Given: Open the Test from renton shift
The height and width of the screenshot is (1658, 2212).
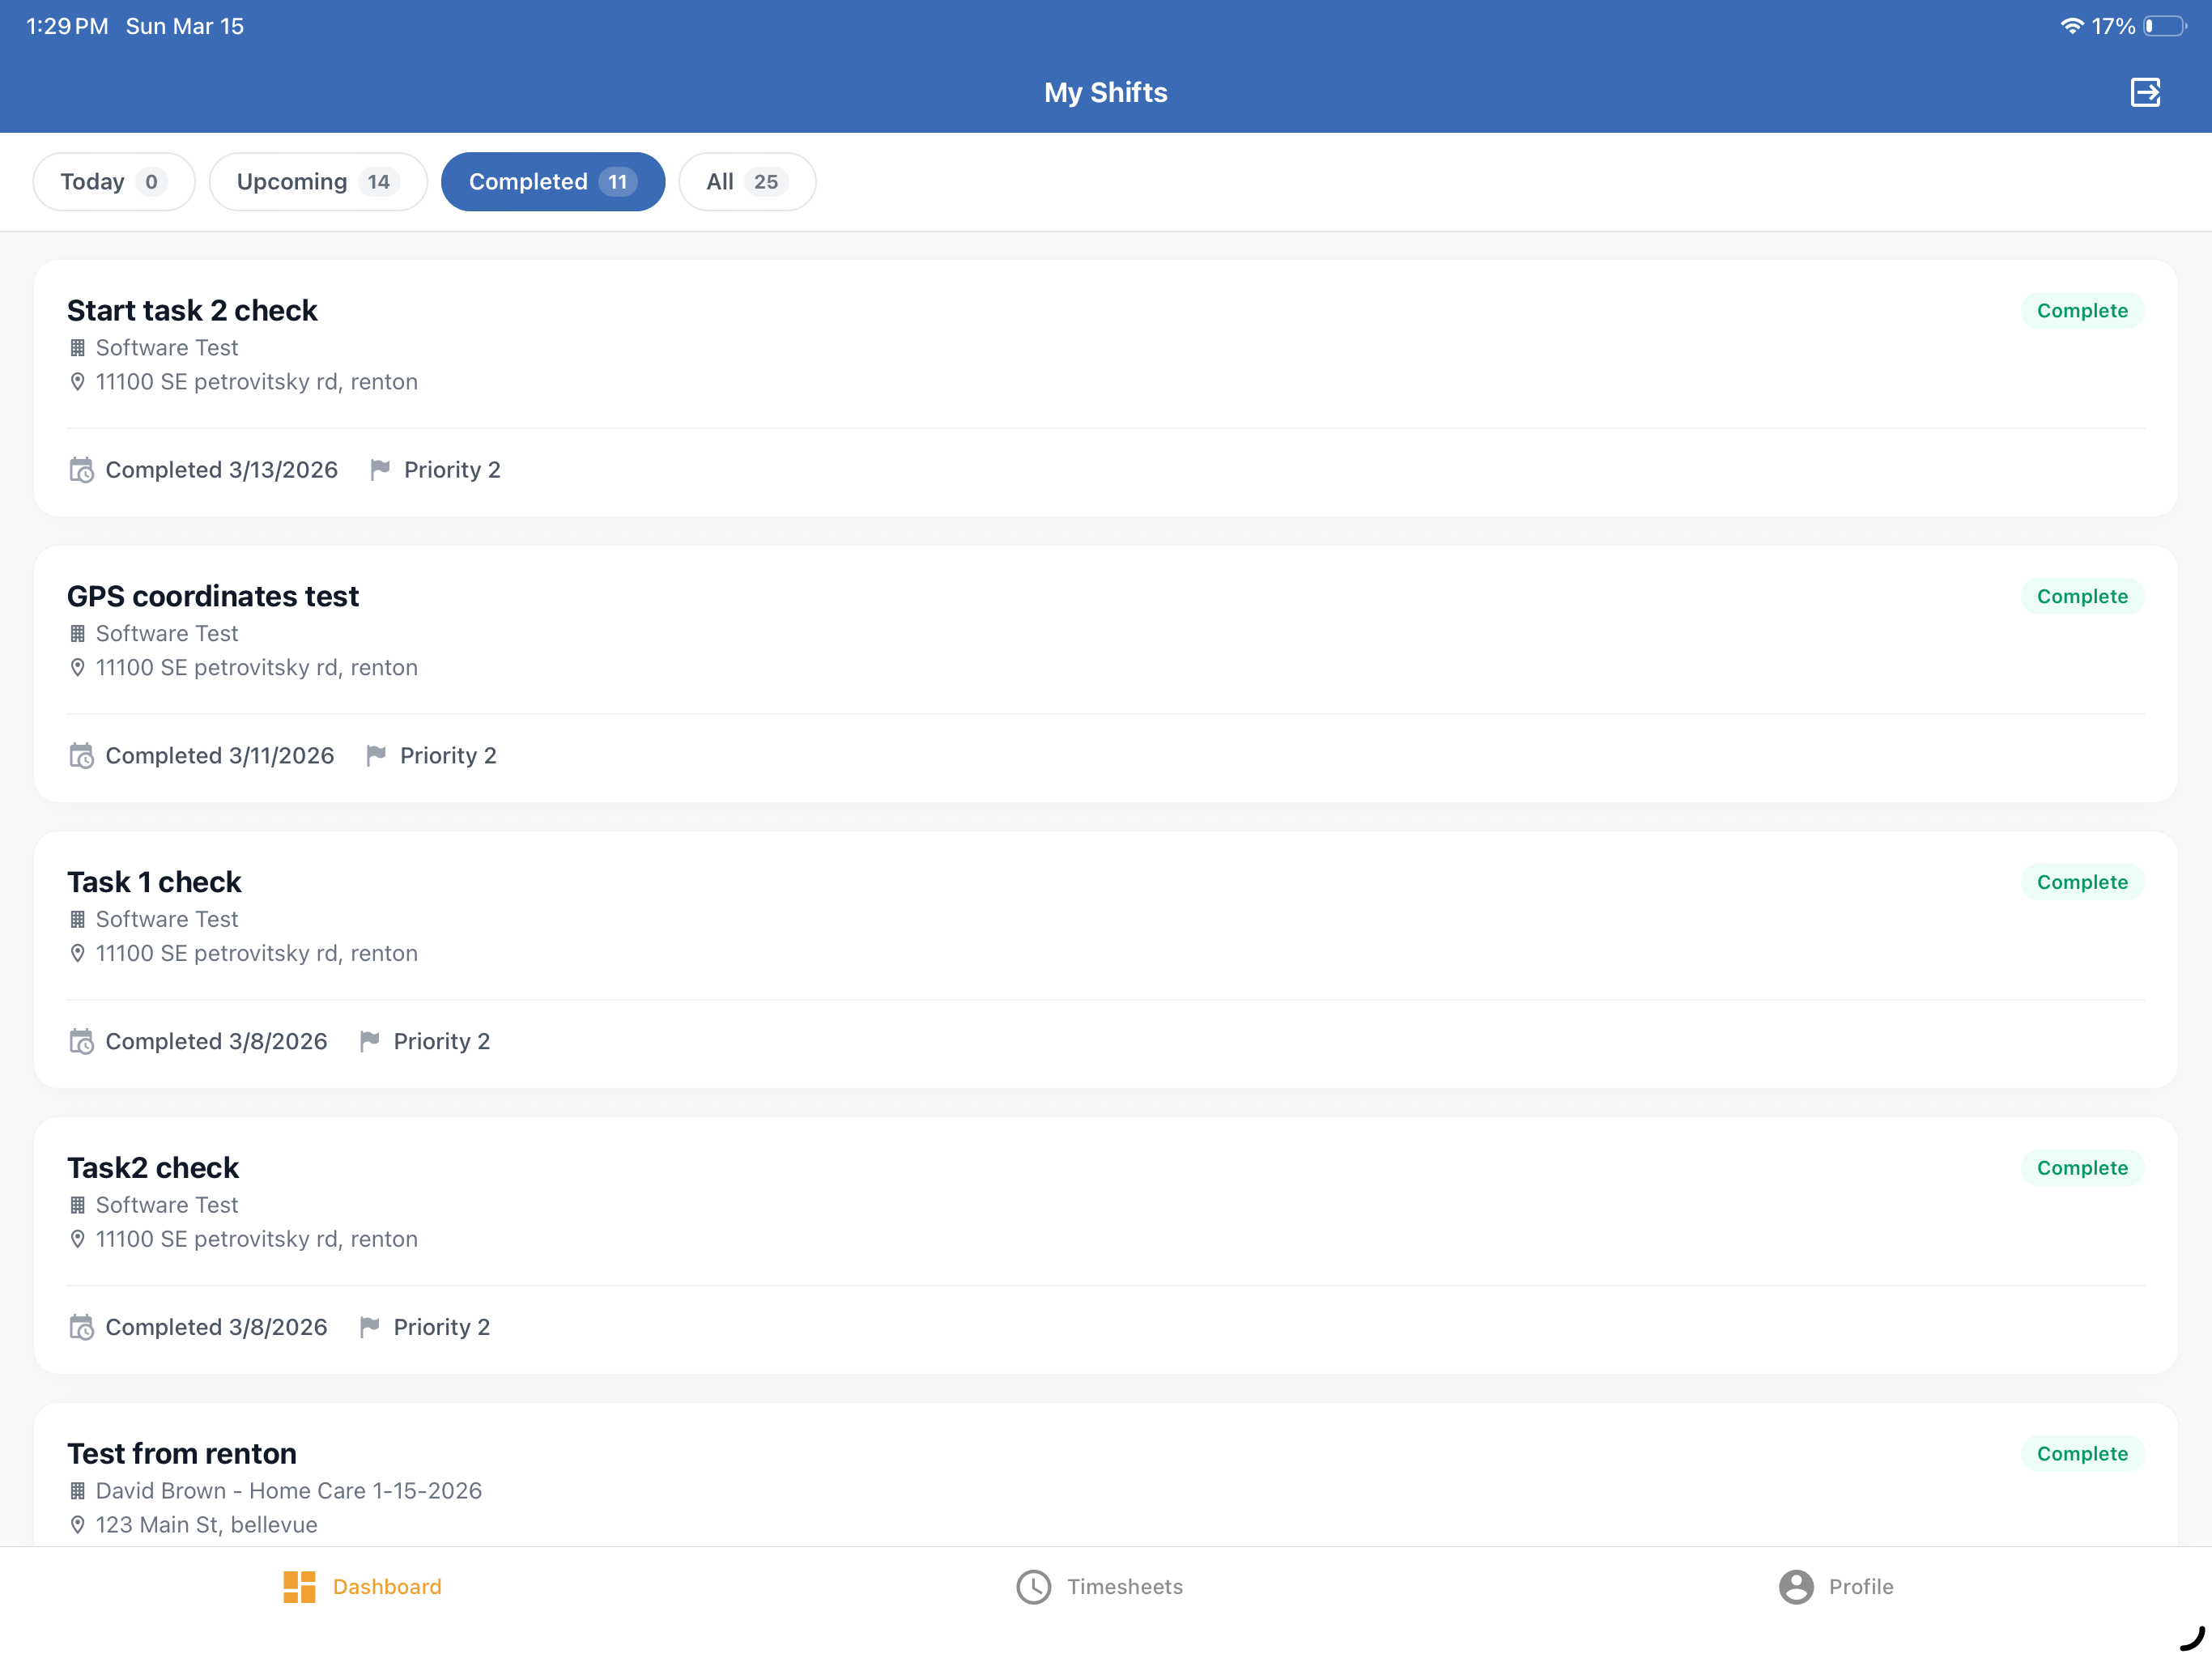Looking at the screenshot, I should [1105, 1475].
